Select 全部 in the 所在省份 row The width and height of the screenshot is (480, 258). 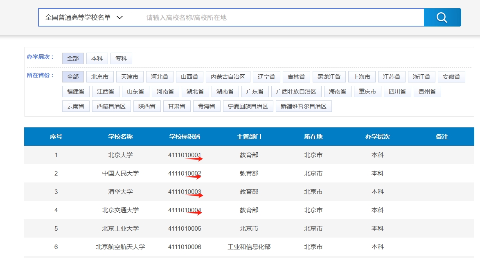pyautogui.click(x=73, y=77)
